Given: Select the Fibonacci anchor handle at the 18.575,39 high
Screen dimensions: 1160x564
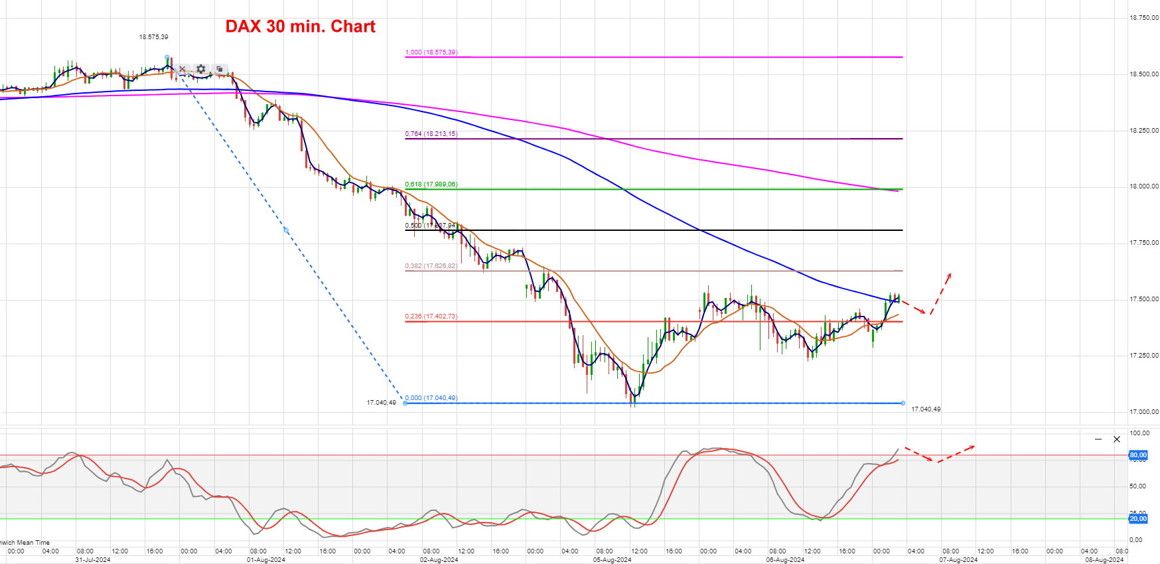Looking at the screenshot, I should point(167,58).
